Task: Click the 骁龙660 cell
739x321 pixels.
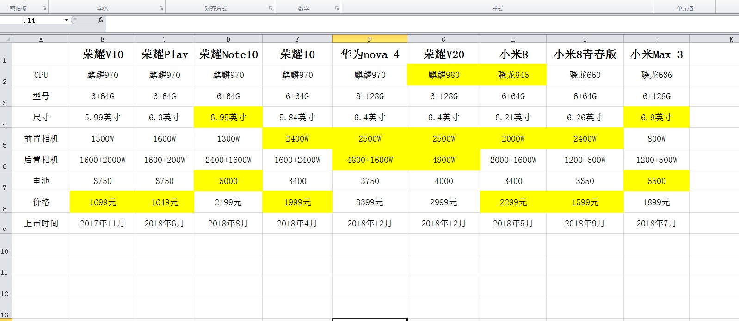Action: [585, 75]
